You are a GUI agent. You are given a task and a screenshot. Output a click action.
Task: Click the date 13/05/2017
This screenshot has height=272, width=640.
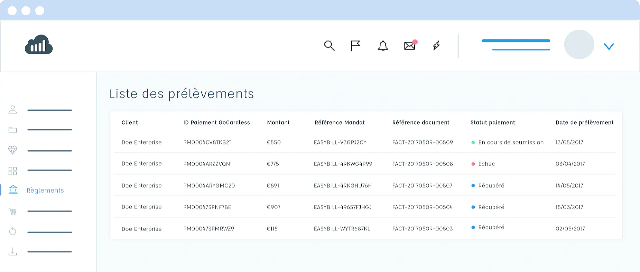tap(569, 142)
